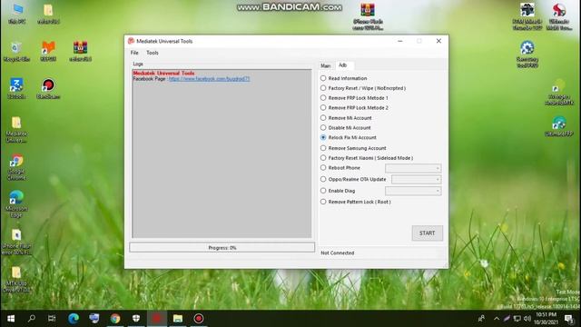Open the notification center icon
The width and height of the screenshot is (581, 327).
tap(569, 319)
